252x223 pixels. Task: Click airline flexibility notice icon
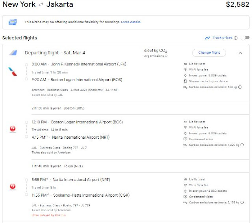(13, 22)
